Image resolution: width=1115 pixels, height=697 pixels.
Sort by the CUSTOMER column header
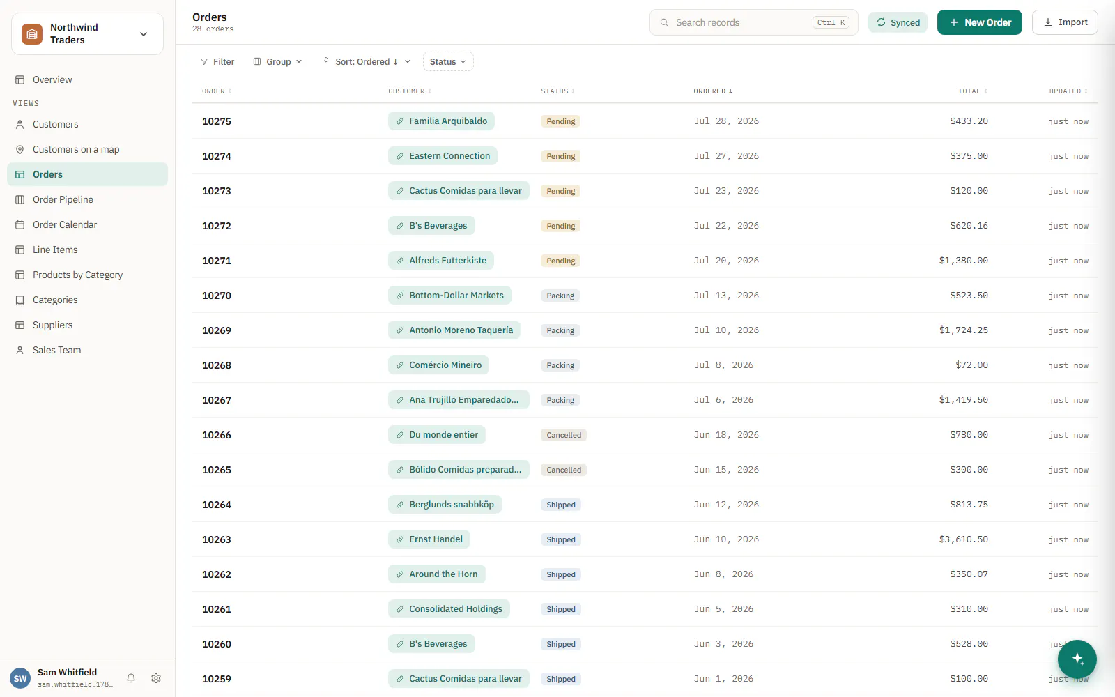click(410, 91)
